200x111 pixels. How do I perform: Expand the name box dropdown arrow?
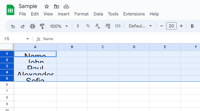(28, 39)
